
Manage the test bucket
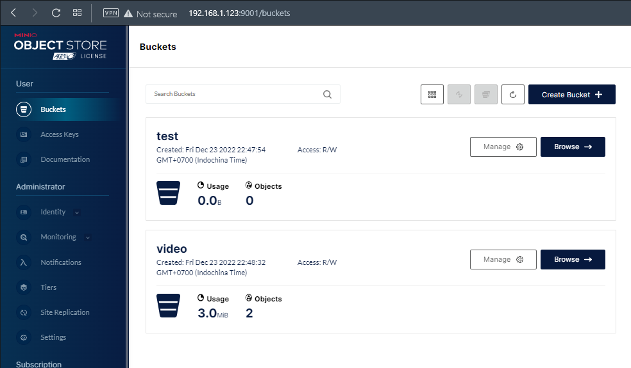tap(503, 147)
